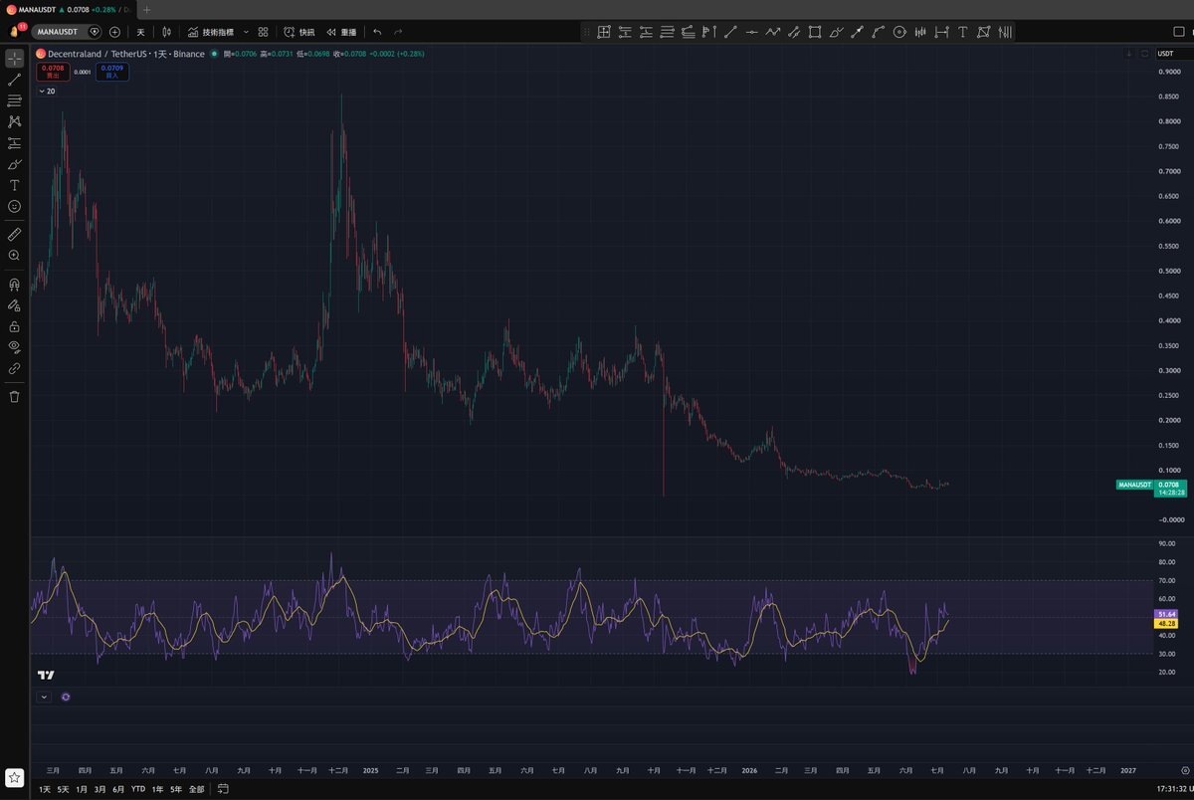Select the horizontal line tool in top toolbar
The image size is (1194, 800).
(752, 32)
